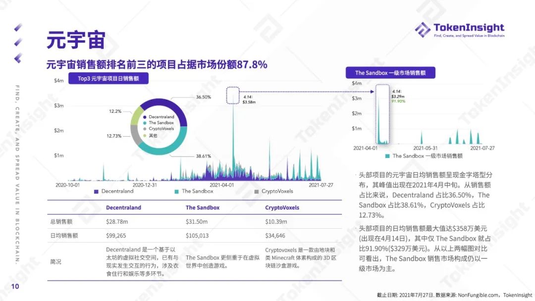Click the green 其他 dot in donut legend

point(145,135)
